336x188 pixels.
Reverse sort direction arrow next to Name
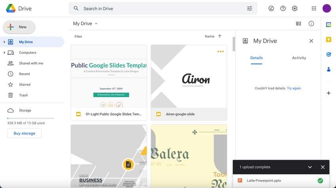[x=220, y=36]
